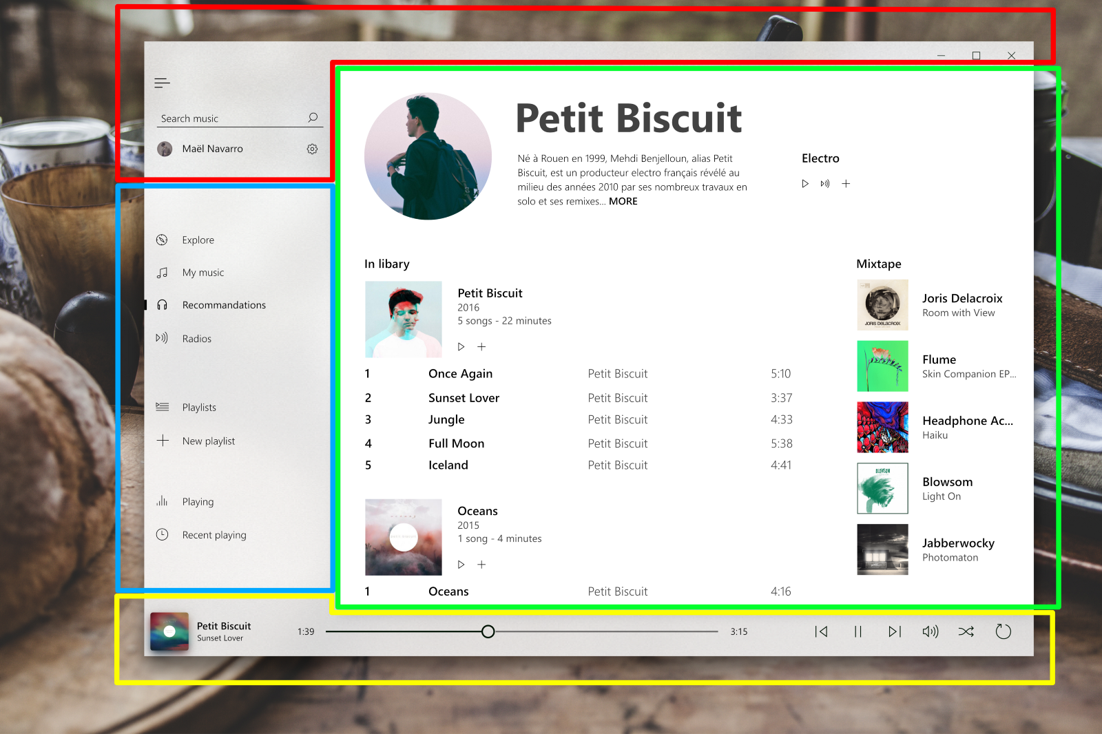Open settings gear next to Maël Navarro
1102x734 pixels.
point(312,149)
